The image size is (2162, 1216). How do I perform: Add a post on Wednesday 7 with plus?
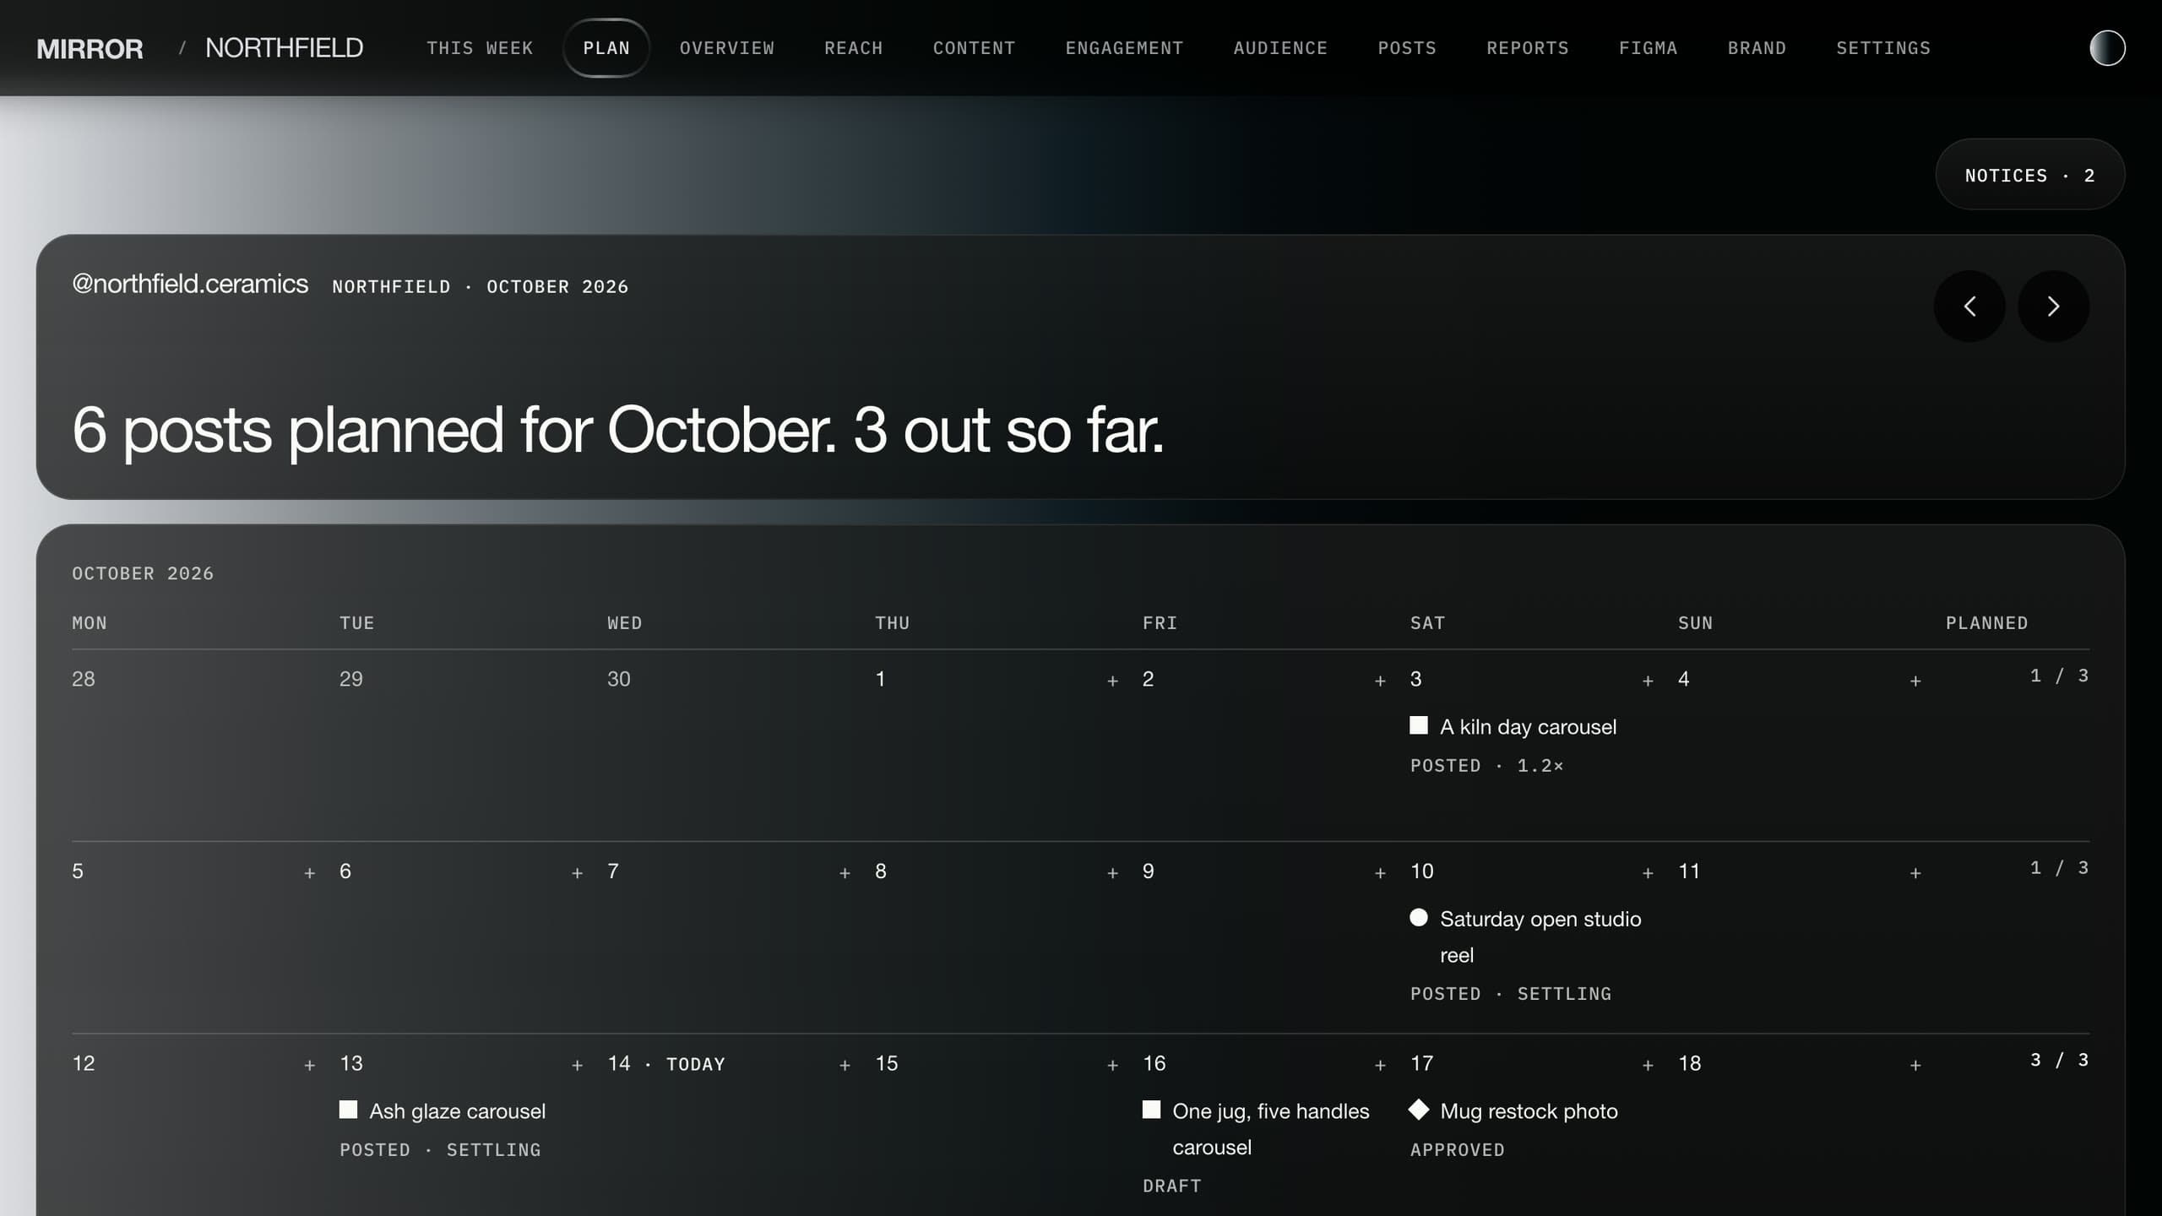(x=845, y=873)
